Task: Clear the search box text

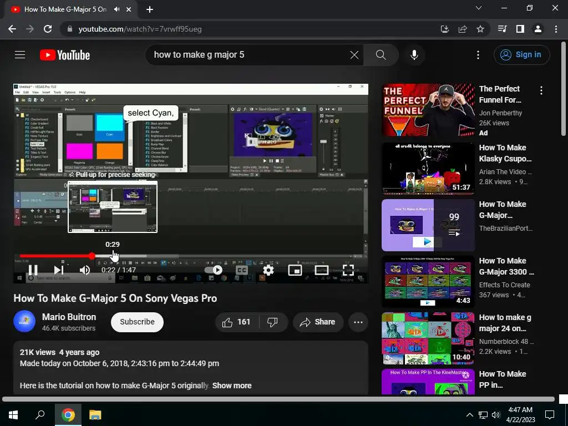Action: tap(354, 55)
